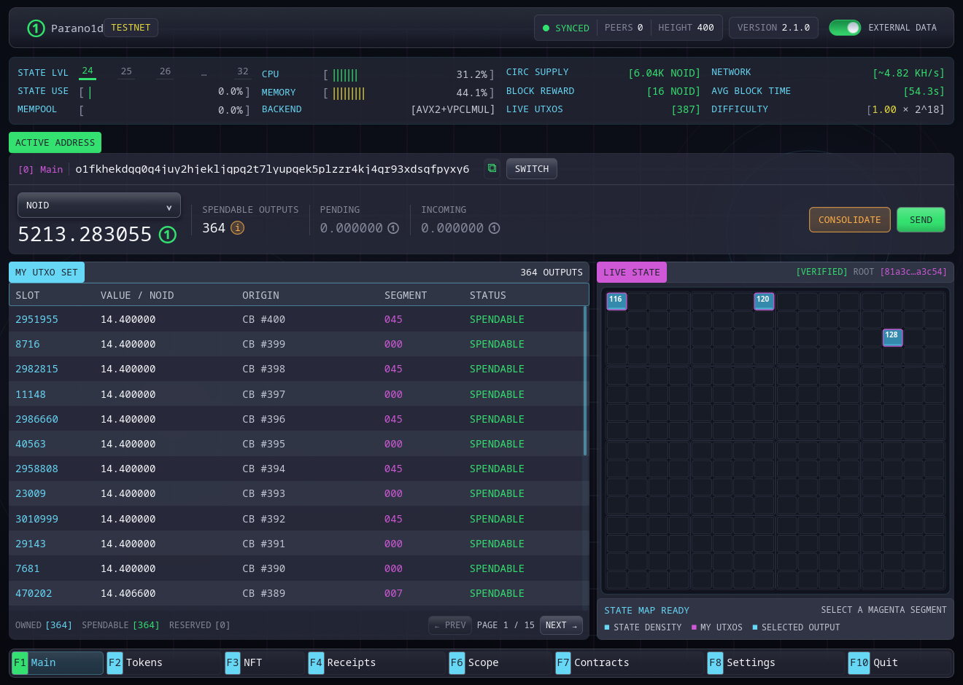Click the NOID symbol next to Pending amount
The image size is (963, 685).
point(393,228)
